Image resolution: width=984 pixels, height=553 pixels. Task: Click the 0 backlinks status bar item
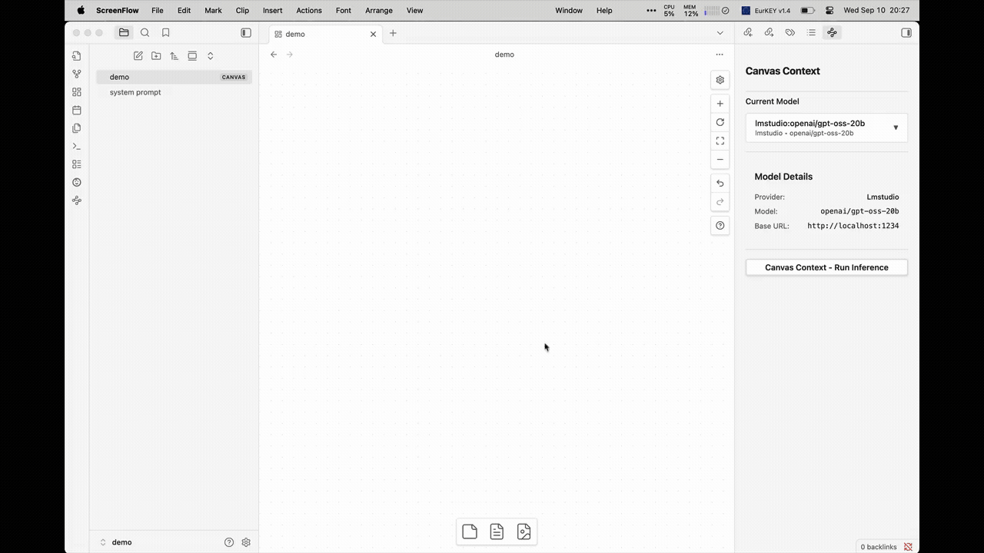coord(879,546)
